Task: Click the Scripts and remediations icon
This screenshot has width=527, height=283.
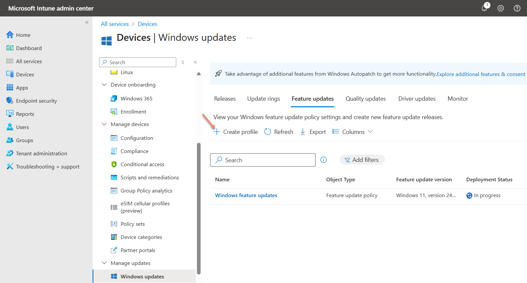Action: (x=114, y=177)
